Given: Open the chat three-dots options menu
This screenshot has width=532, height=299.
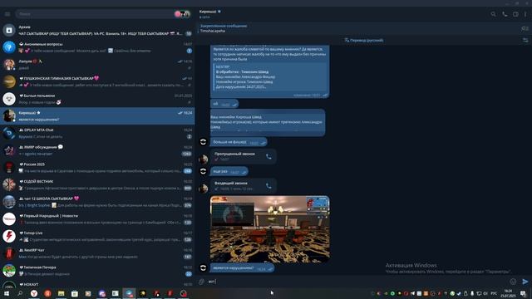Looking at the screenshot, I should [525, 14].
